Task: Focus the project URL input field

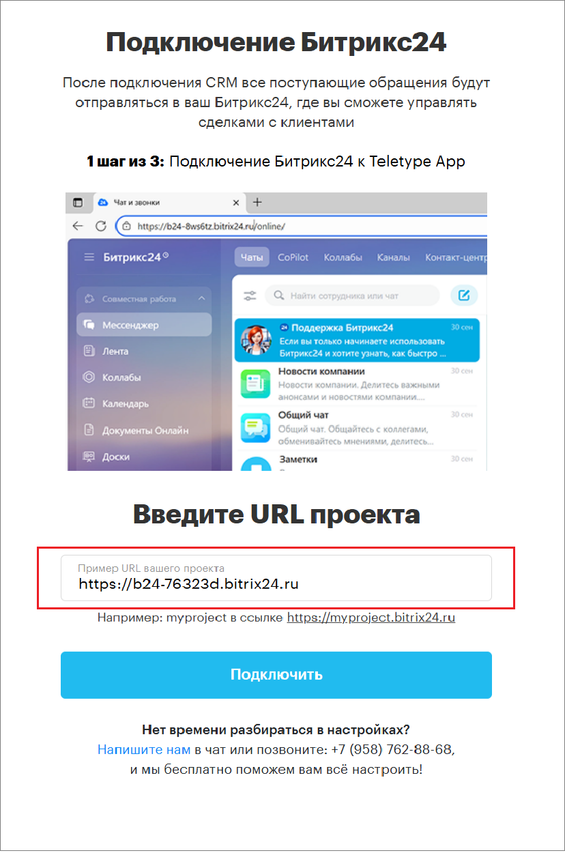Action: tap(276, 578)
